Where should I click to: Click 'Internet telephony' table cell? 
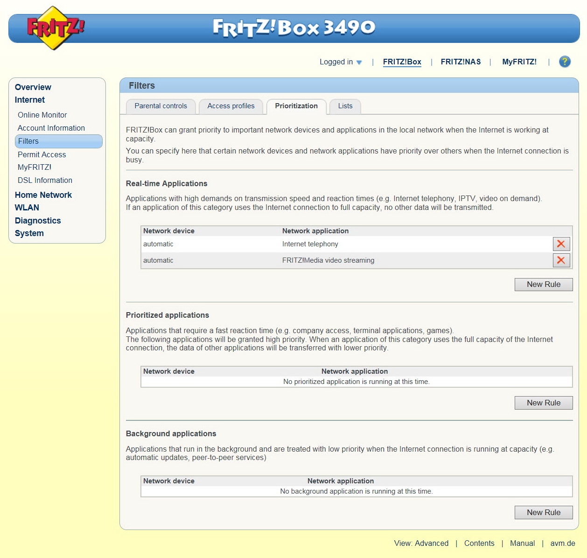point(310,244)
